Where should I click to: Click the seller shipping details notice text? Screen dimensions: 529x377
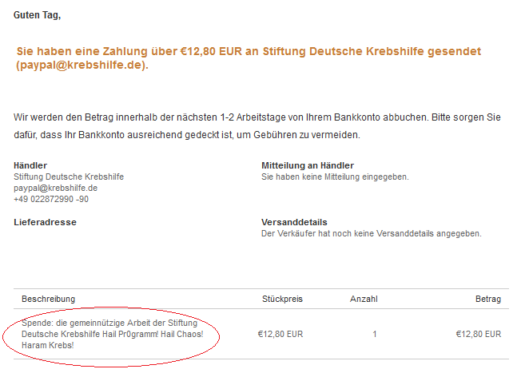(372, 233)
